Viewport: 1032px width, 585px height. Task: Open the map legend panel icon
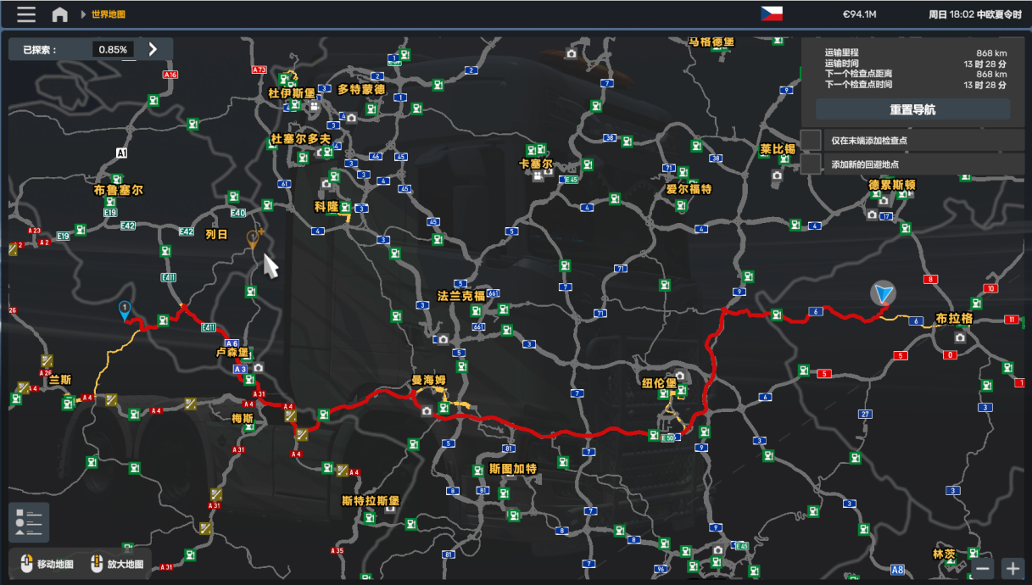pos(29,522)
